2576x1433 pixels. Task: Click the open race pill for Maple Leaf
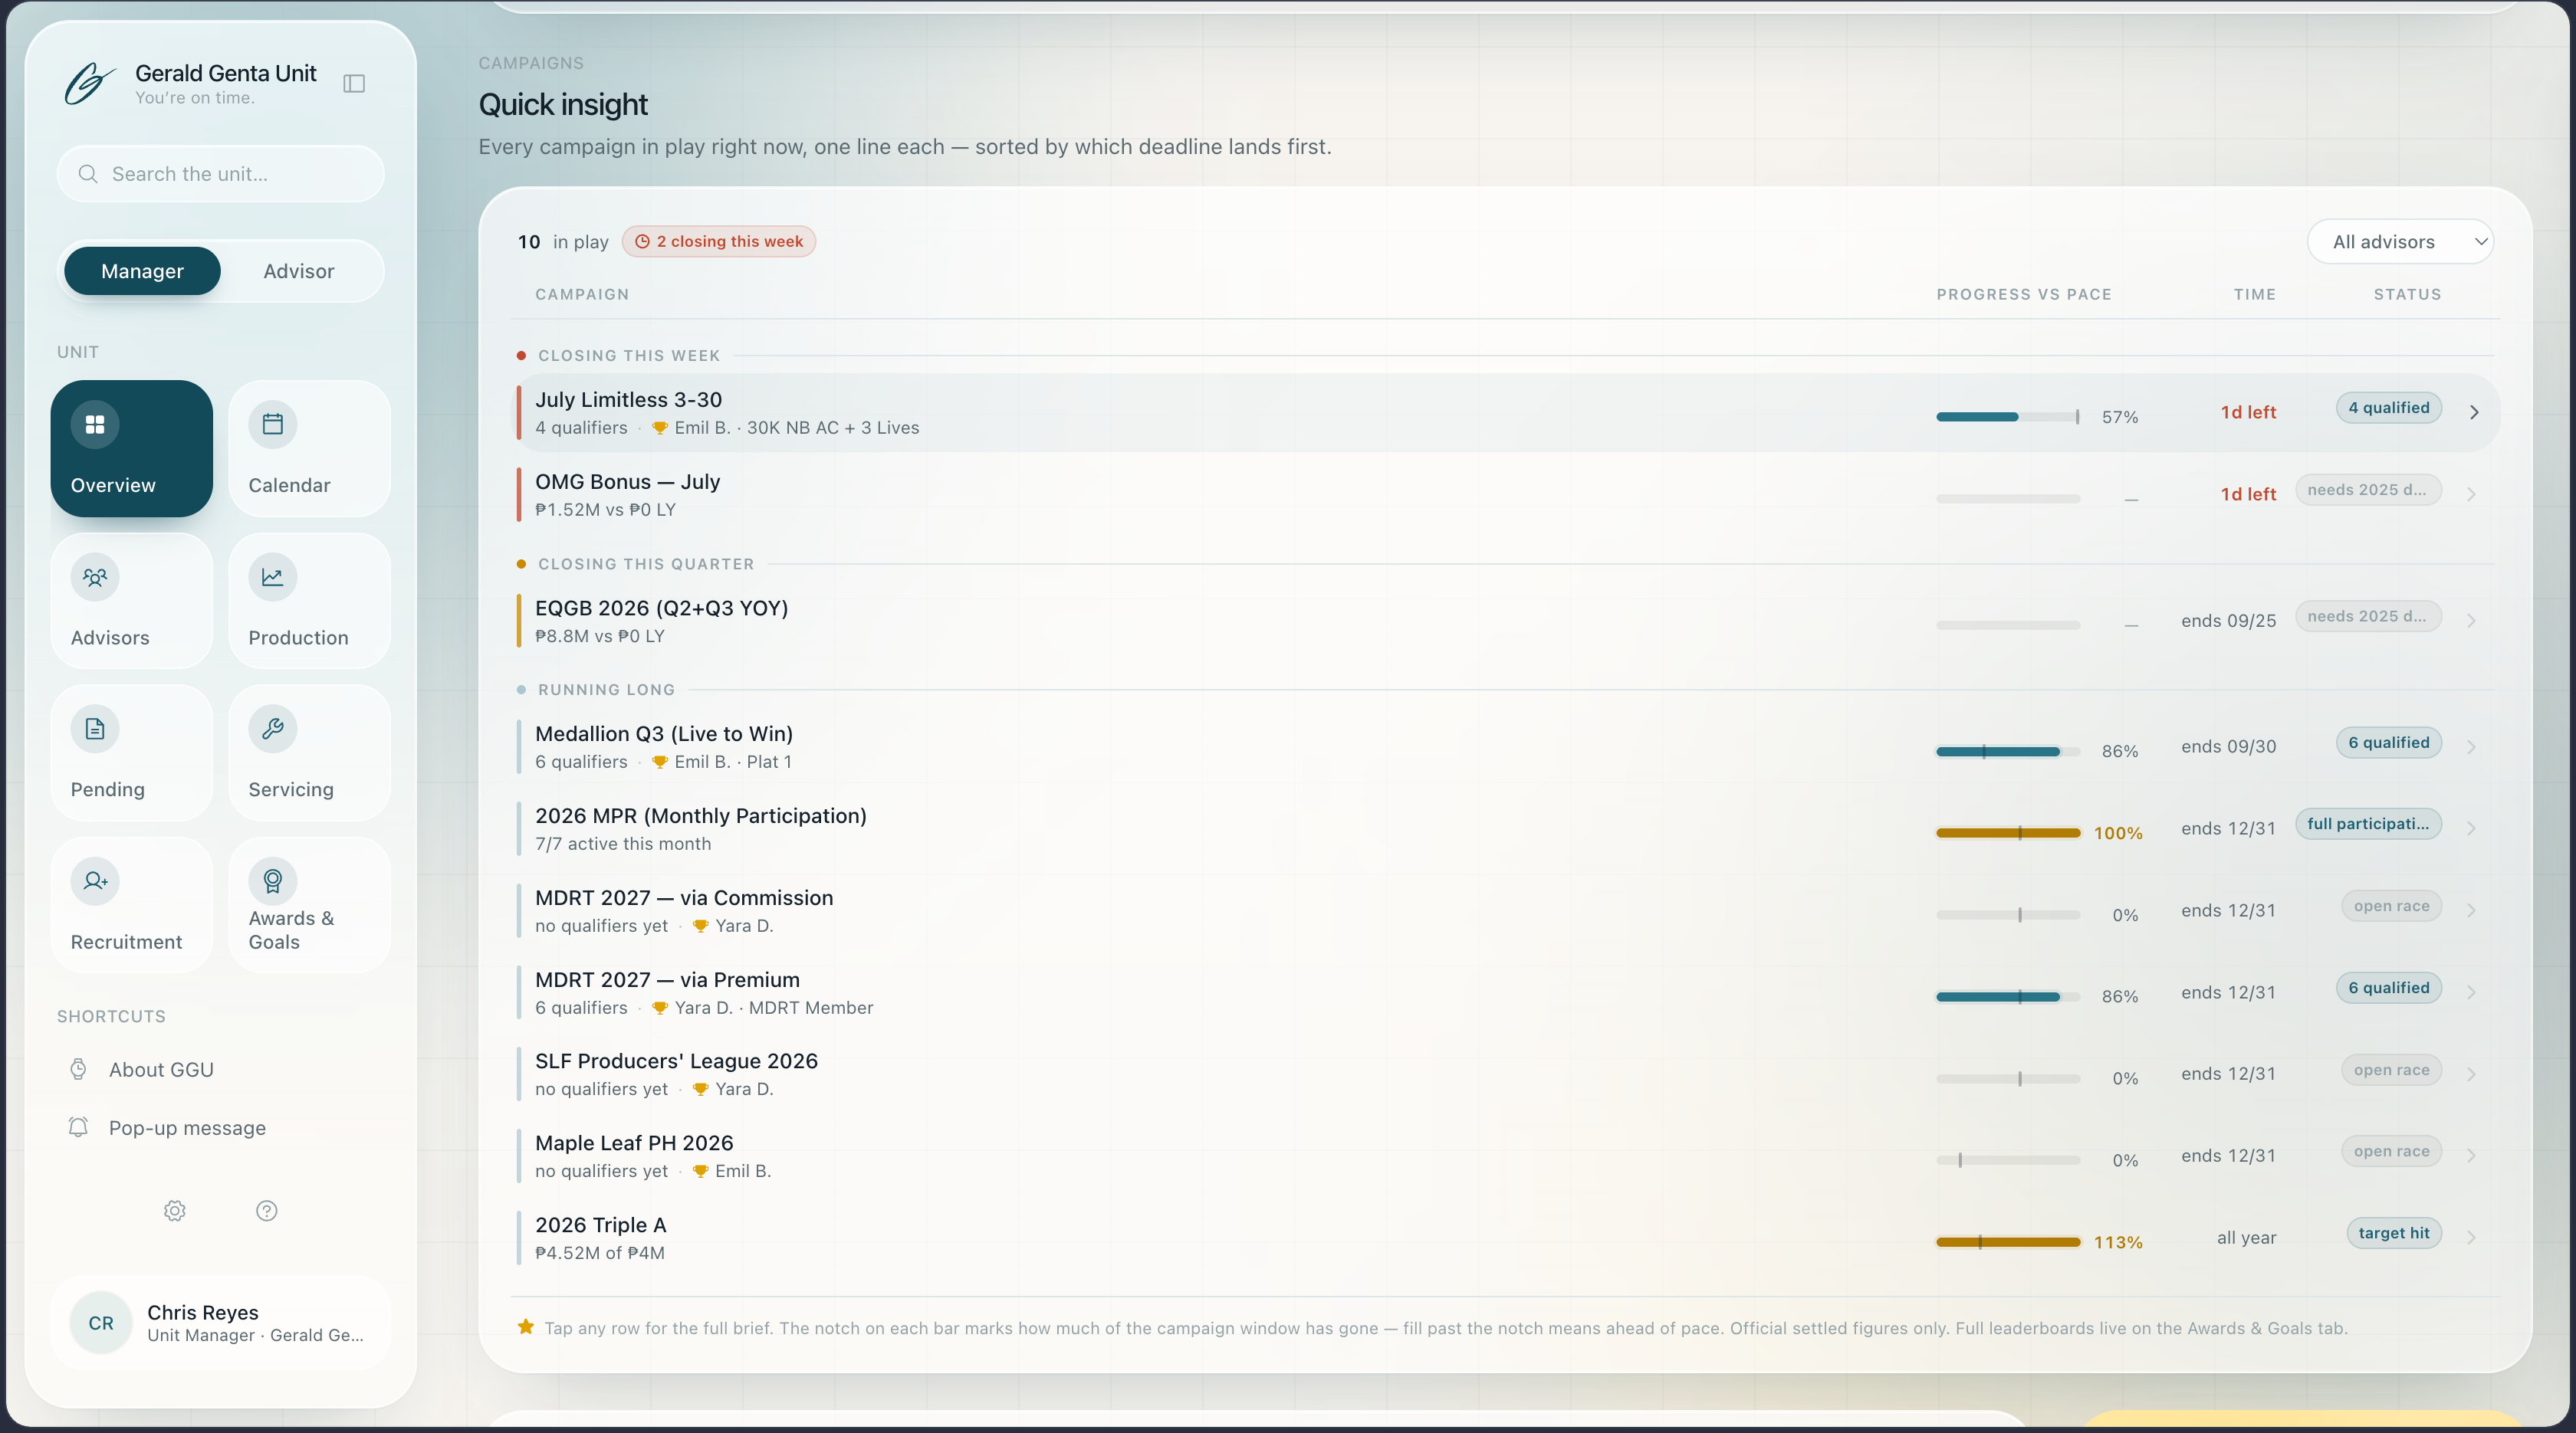tap(2391, 1151)
